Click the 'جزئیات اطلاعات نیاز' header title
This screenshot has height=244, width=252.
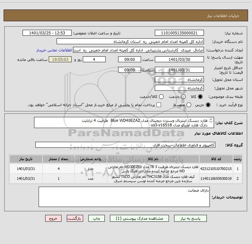[x=223, y=16]
